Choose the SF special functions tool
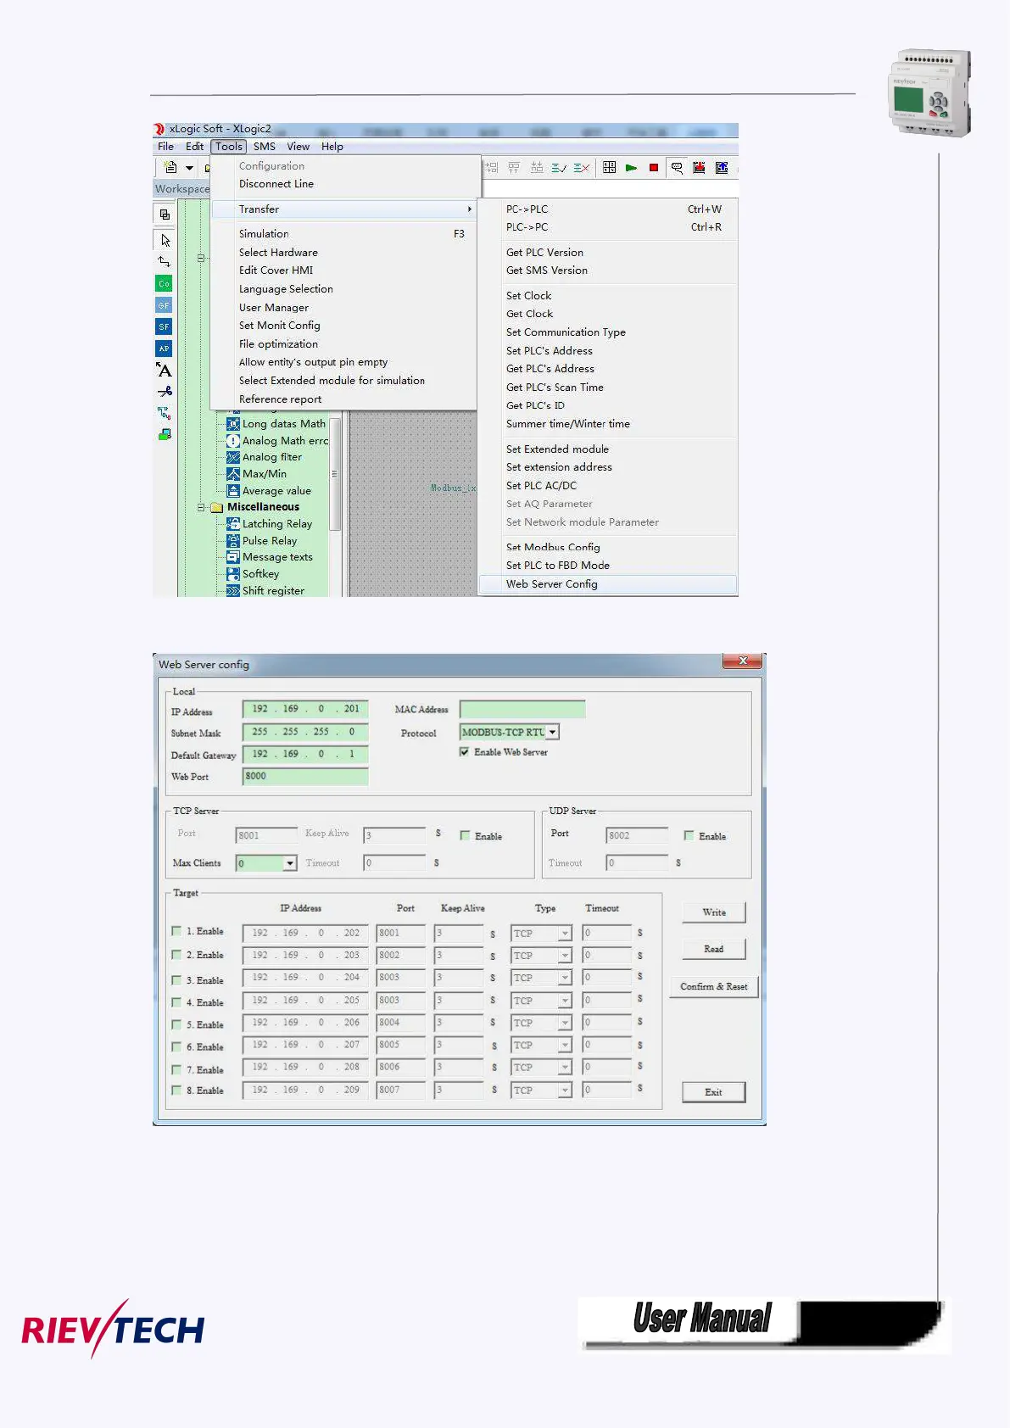Viewport: 1010px width, 1428px height. pos(165,326)
